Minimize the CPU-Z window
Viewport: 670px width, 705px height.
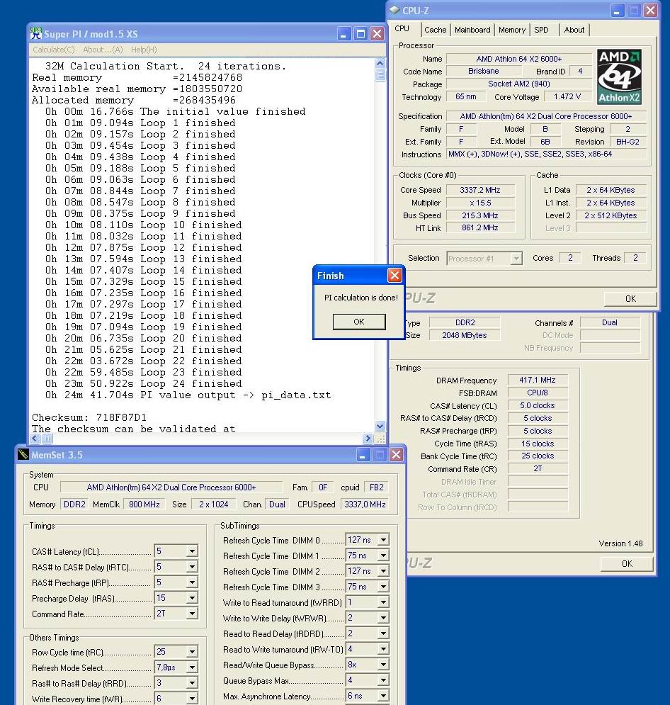(x=617, y=11)
